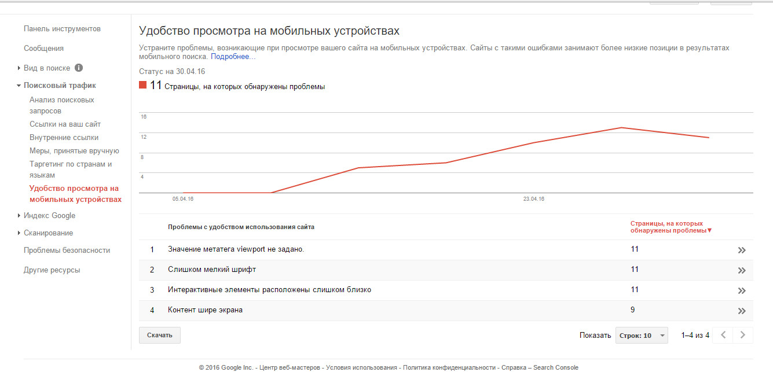Click the info icon beside Вид в поиске
The width and height of the screenshot is (773, 372).
pyautogui.click(x=79, y=68)
